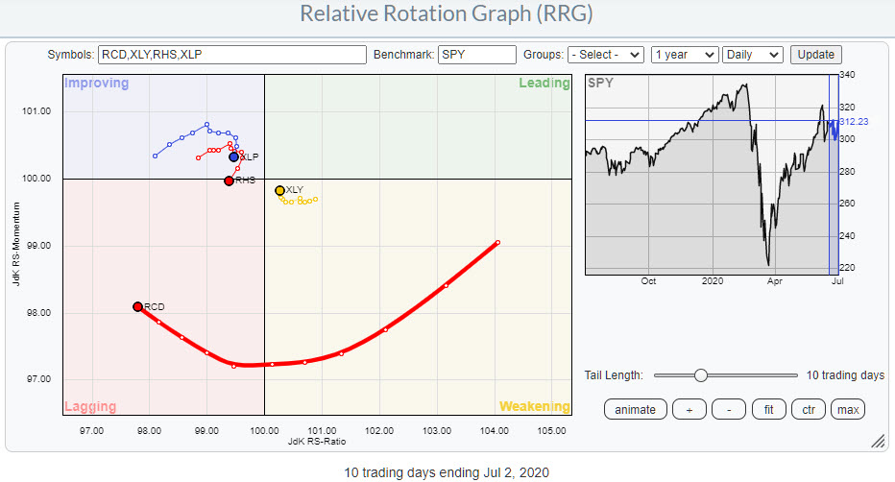
Task: Open the 1 year range dropdown
Action: 684,55
